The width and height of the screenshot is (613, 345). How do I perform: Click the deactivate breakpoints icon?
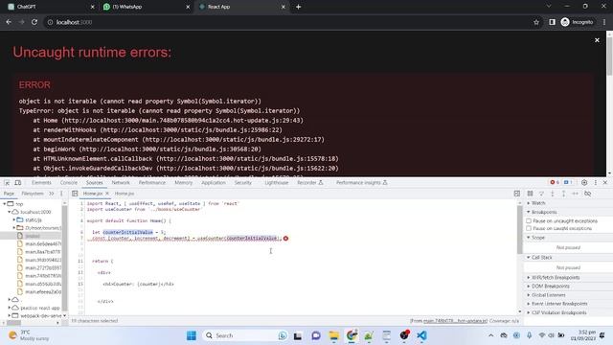pyautogui.click(x=587, y=194)
